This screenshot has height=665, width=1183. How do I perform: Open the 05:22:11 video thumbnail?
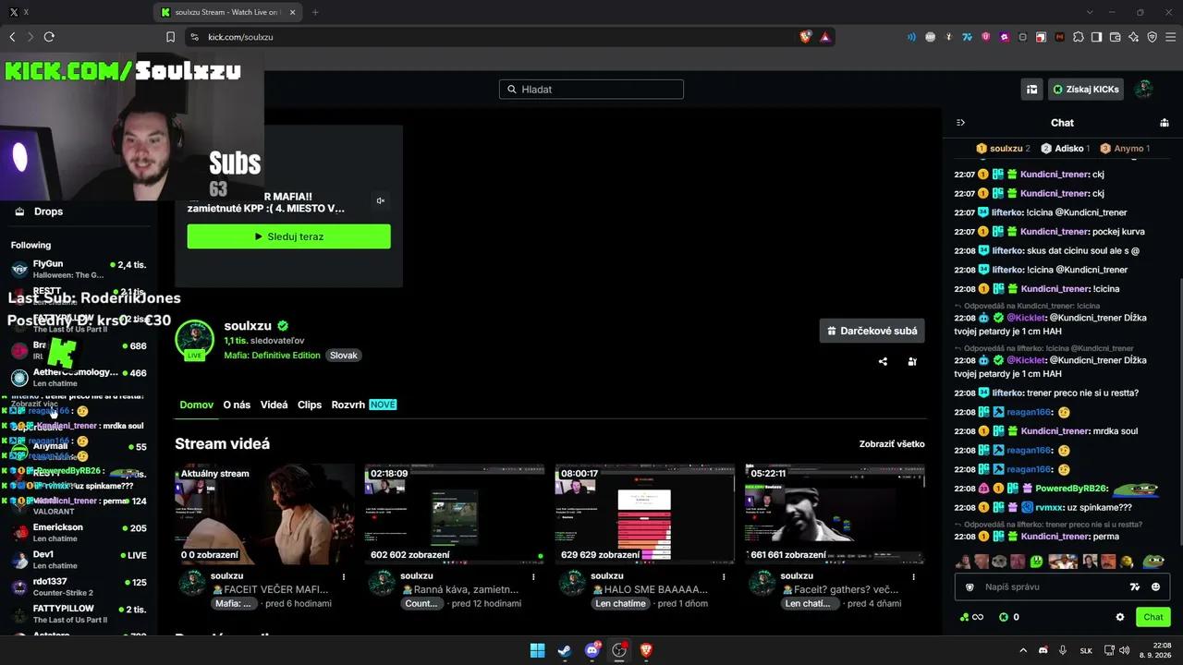(835, 514)
